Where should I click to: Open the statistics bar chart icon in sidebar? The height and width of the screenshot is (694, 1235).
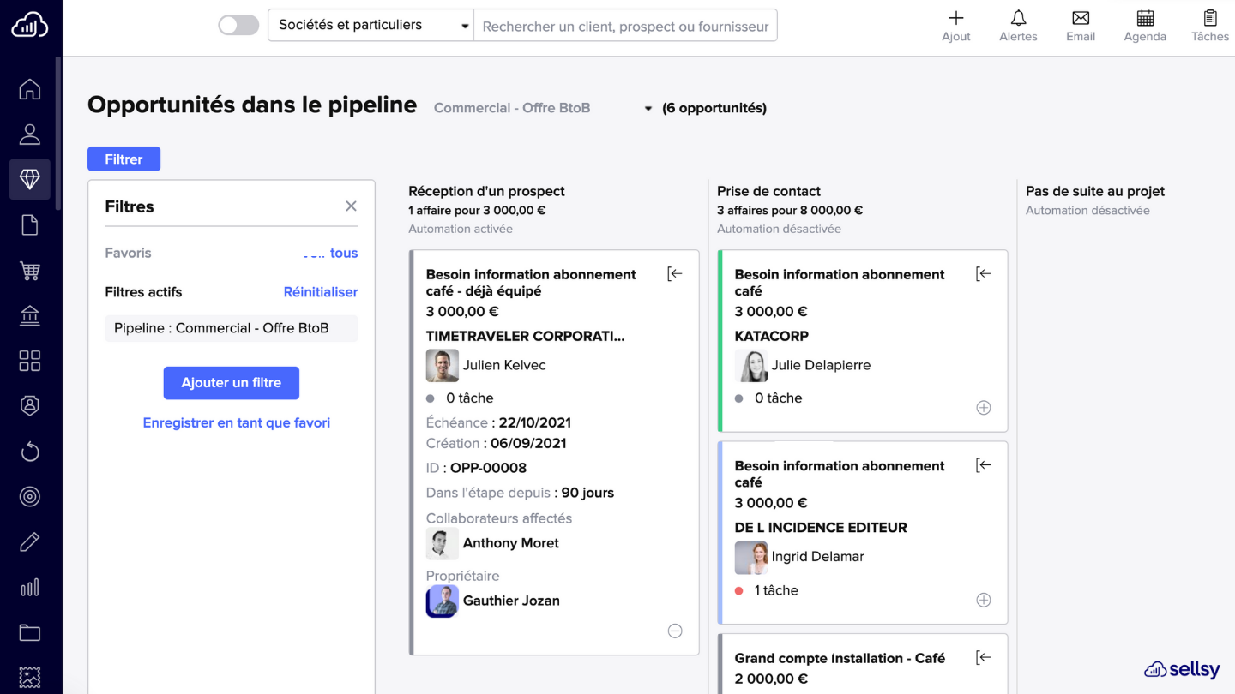pyautogui.click(x=30, y=588)
